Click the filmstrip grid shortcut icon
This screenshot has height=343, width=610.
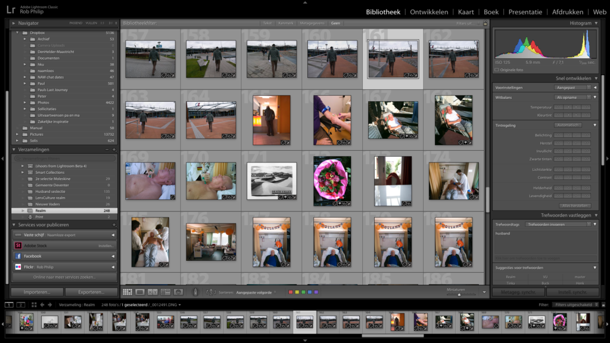coord(34,304)
